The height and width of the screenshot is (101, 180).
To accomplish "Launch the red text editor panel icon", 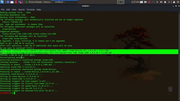I will (16, 2).
